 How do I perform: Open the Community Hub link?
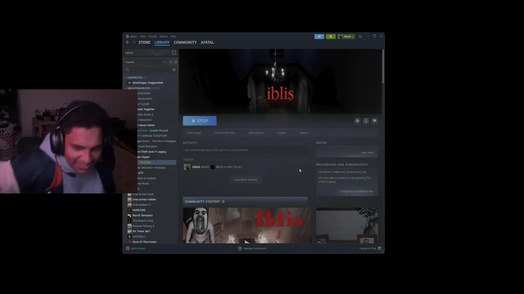click(225, 133)
